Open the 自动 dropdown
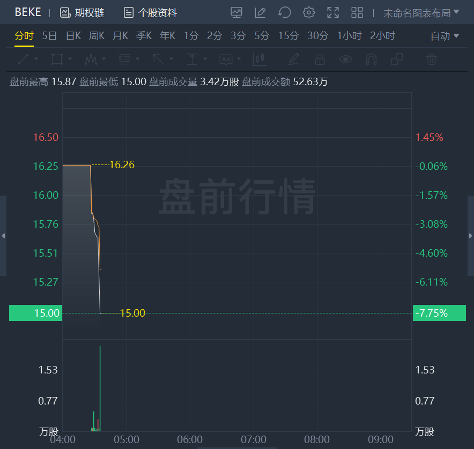The image size is (474, 449). pos(445,36)
